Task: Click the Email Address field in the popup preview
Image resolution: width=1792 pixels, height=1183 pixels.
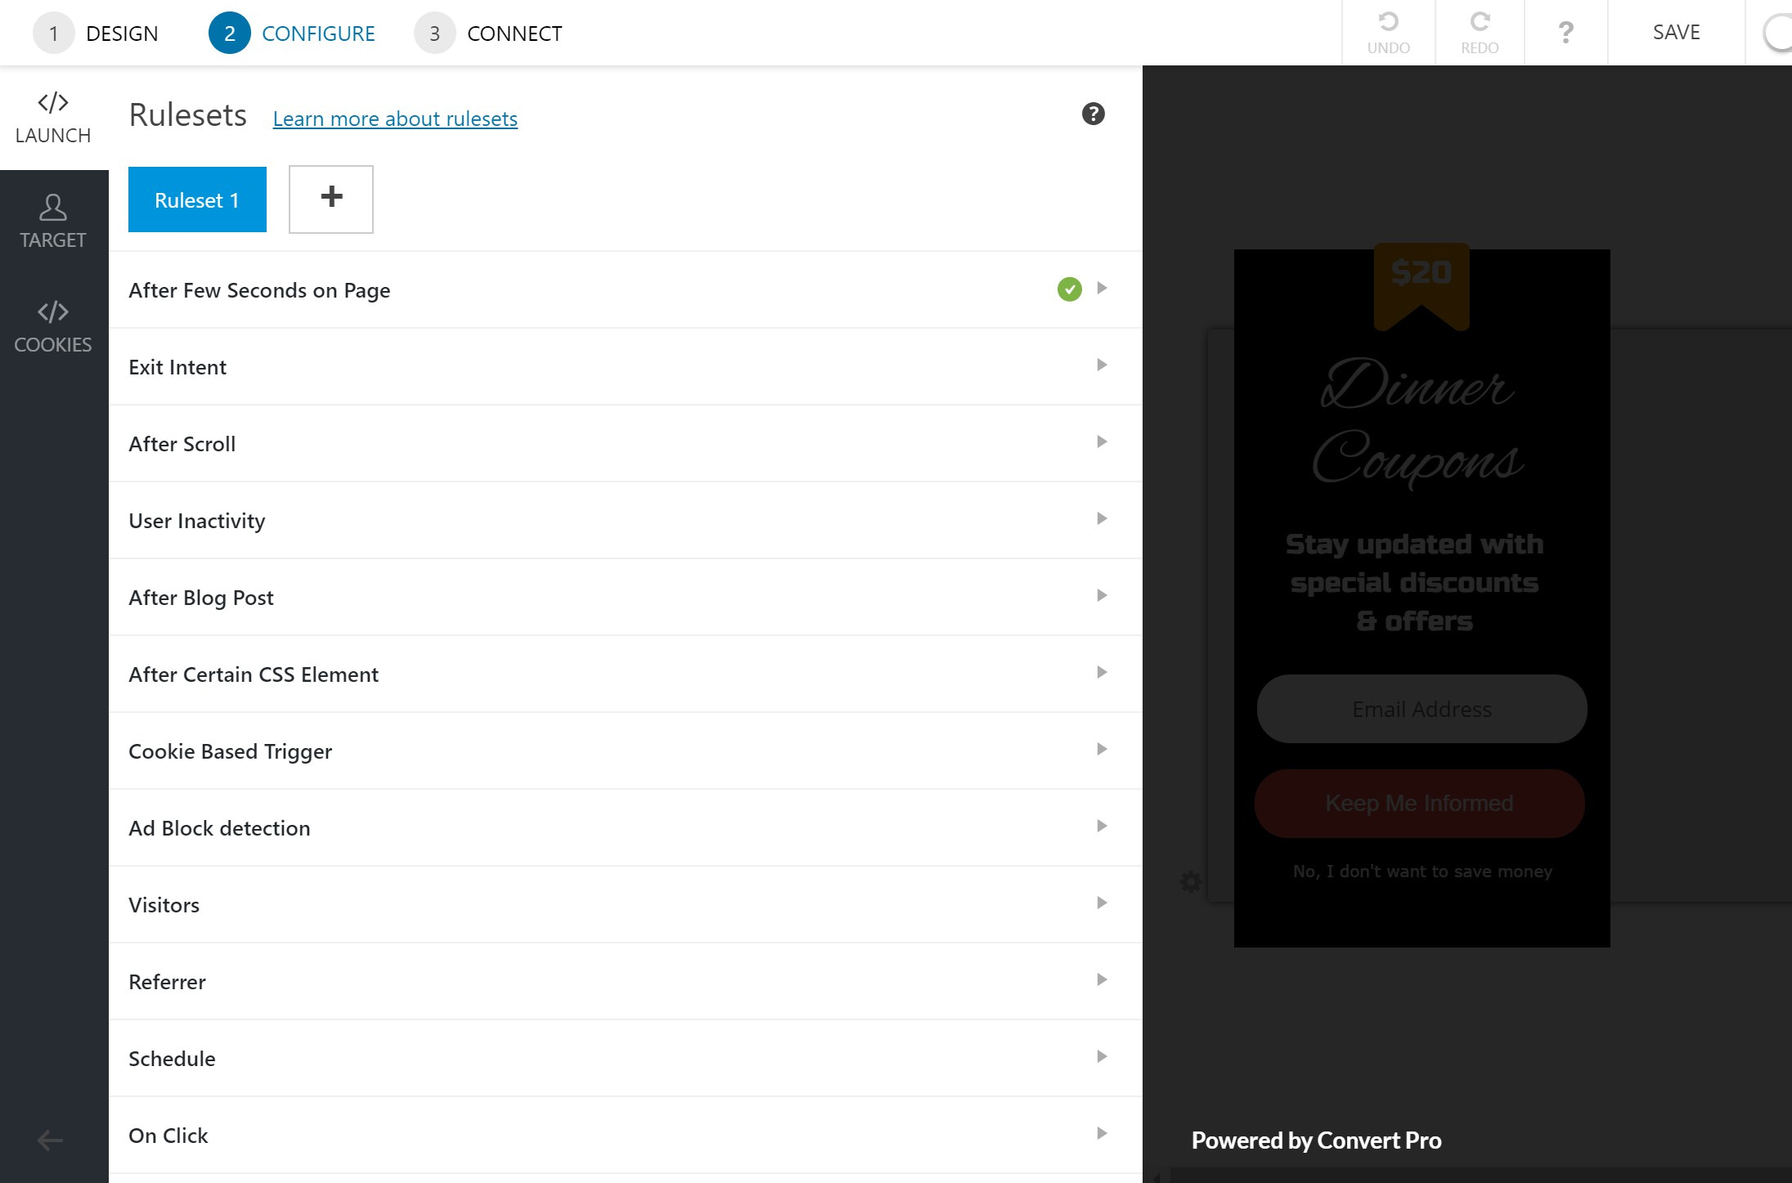Action: pos(1421,708)
